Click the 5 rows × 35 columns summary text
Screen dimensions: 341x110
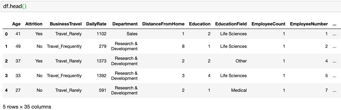[x=27, y=107]
